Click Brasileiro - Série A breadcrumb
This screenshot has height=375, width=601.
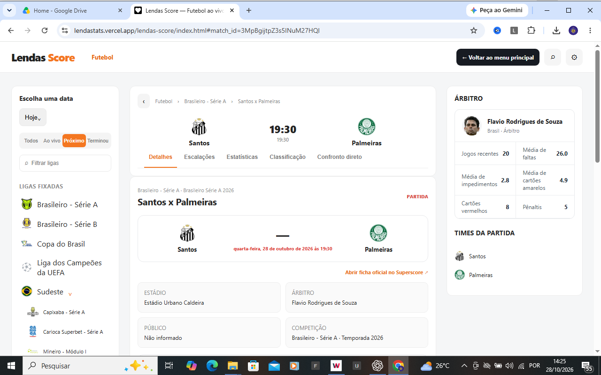coord(205,101)
